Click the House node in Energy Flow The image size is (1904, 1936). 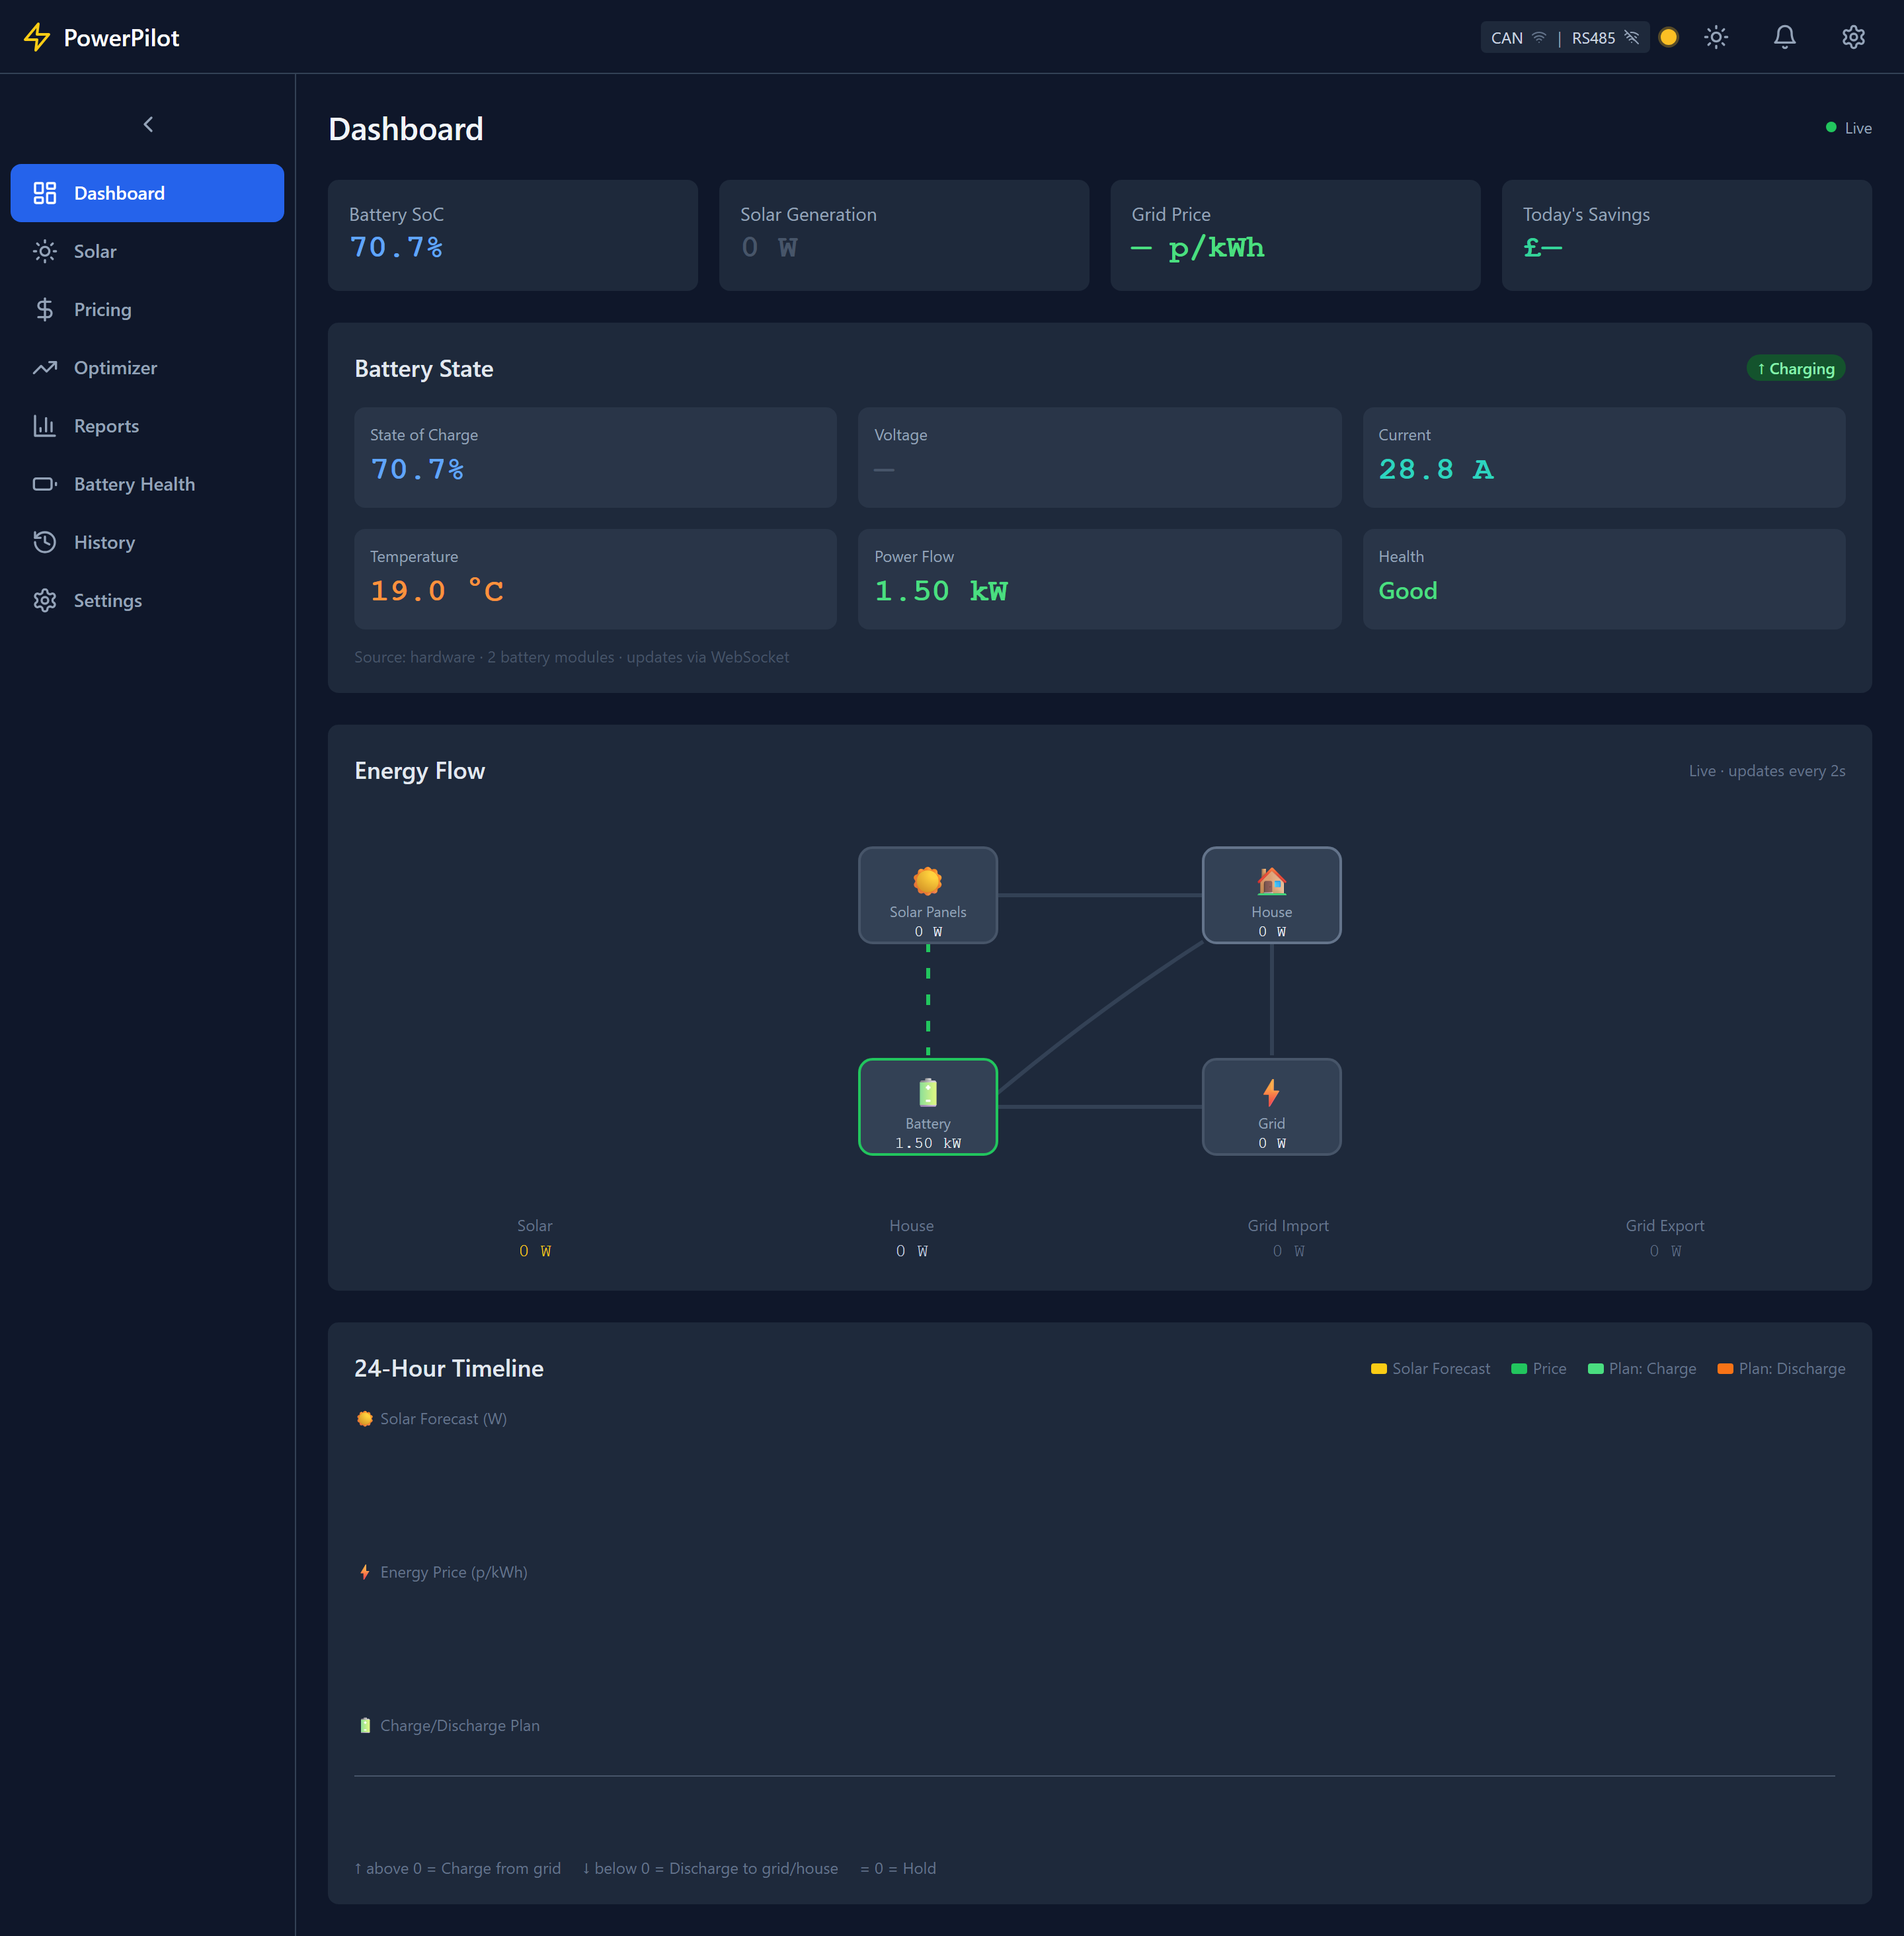coord(1271,895)
